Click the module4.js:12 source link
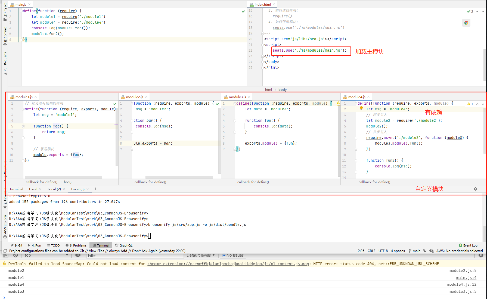The width and height of the screenshot is (487, 299). point(462,285)
